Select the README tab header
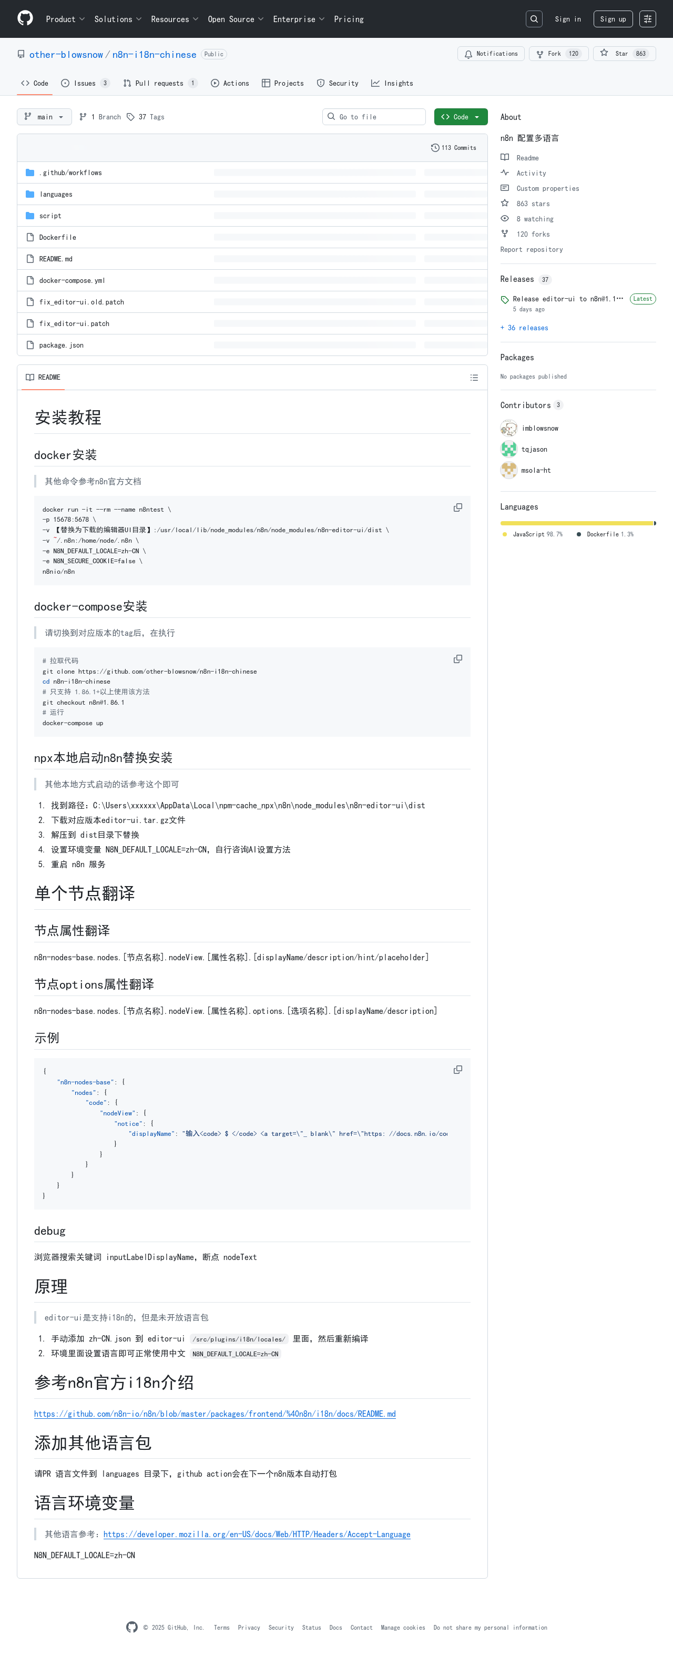 coord(43,378)
